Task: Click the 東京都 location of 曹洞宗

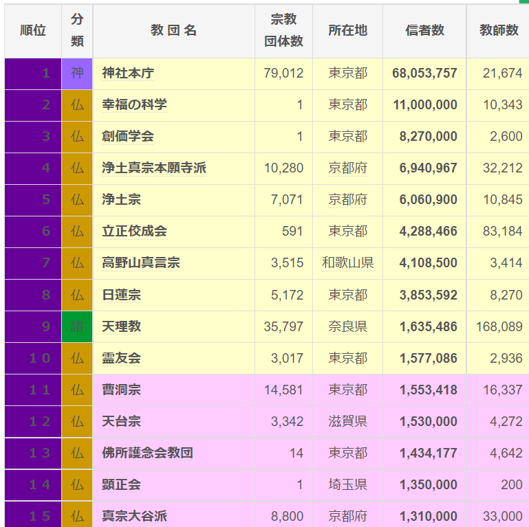Action: [x=348, y=390]
